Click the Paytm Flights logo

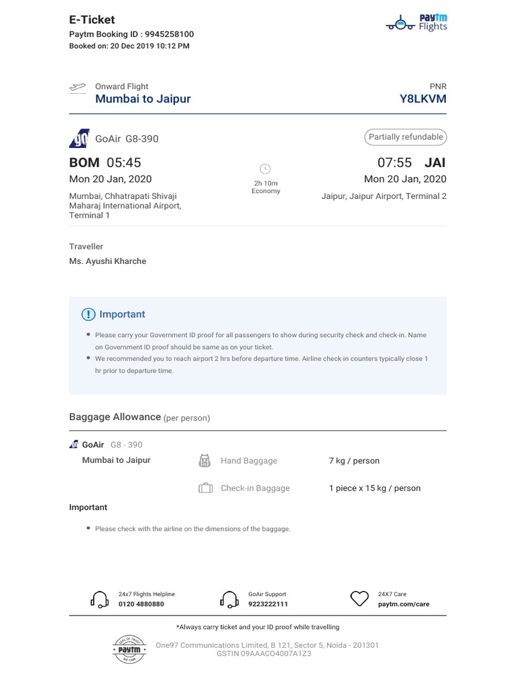click(416, 22)
